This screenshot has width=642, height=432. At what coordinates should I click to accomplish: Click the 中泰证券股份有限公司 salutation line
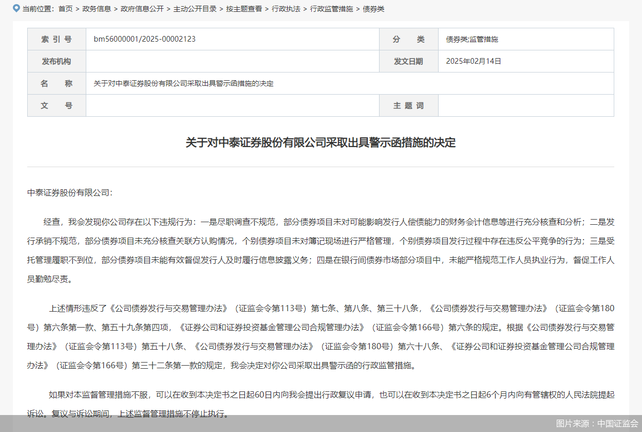(x=69, y=193)
